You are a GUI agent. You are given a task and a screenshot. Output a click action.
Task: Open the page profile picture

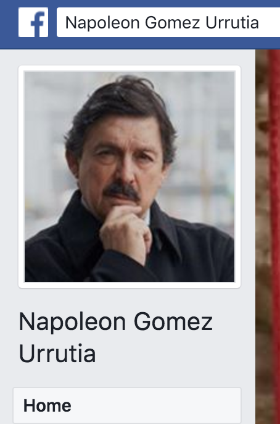(130, 177)
